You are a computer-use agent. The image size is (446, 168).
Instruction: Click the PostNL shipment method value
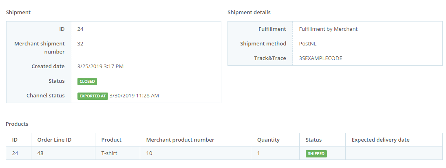click(308, 44)
